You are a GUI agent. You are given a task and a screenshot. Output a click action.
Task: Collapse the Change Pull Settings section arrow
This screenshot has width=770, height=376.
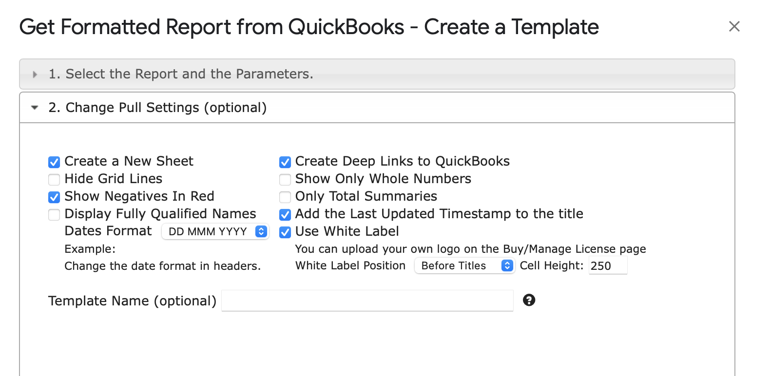coord(35,108)
